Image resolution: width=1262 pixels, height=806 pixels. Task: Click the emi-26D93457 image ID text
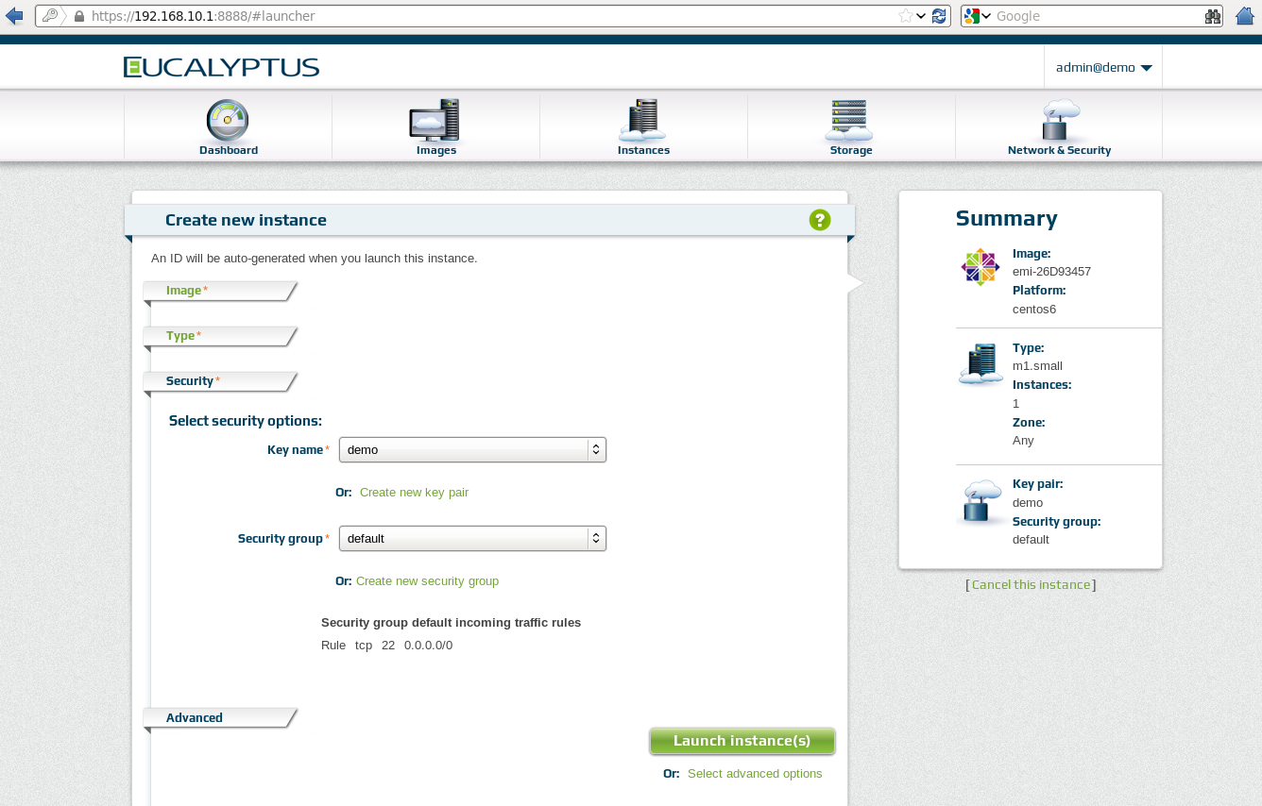tap(1051, 272)
